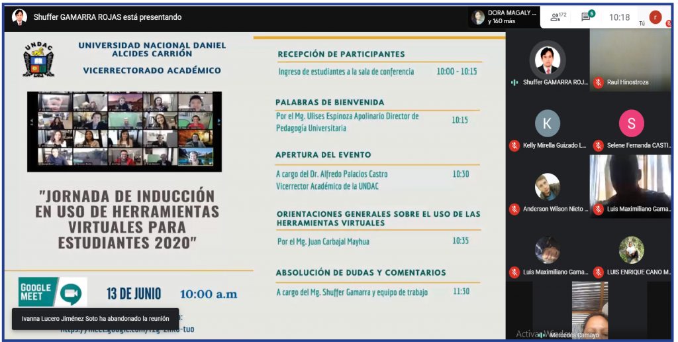
Task: Click the Google Meet camera logo on slide
Action: pos(70,293)
